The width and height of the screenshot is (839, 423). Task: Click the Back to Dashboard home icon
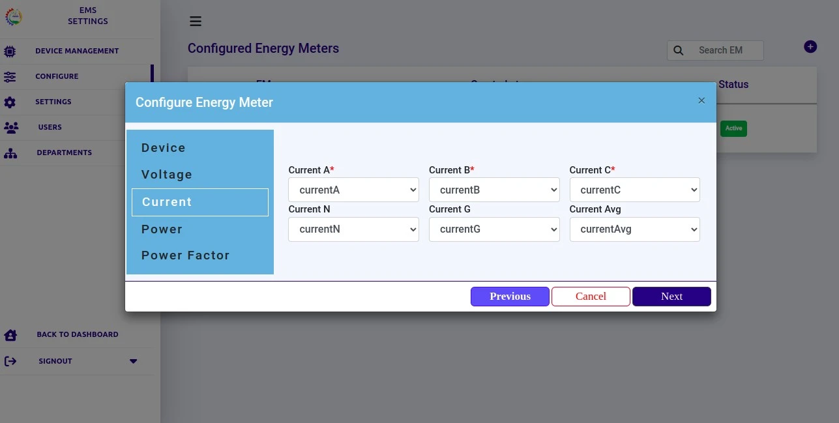tap(10, 335)
